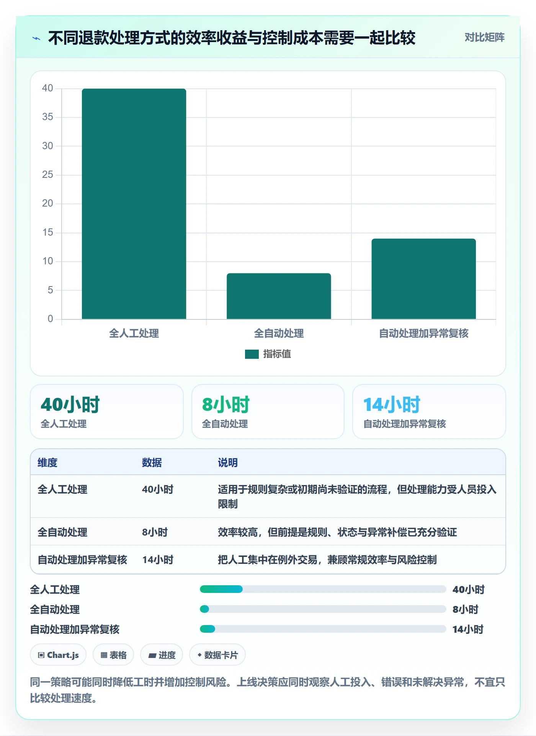
Task: Click the 全人工处理 x-axis label
Action: pyautogui.click(x=134, y=333)
